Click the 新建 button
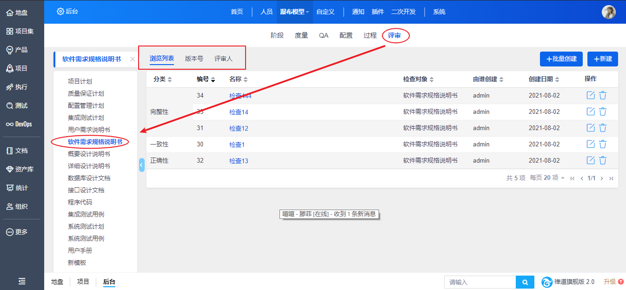This screenshot has width=626, height=290. tap(602, 59)
